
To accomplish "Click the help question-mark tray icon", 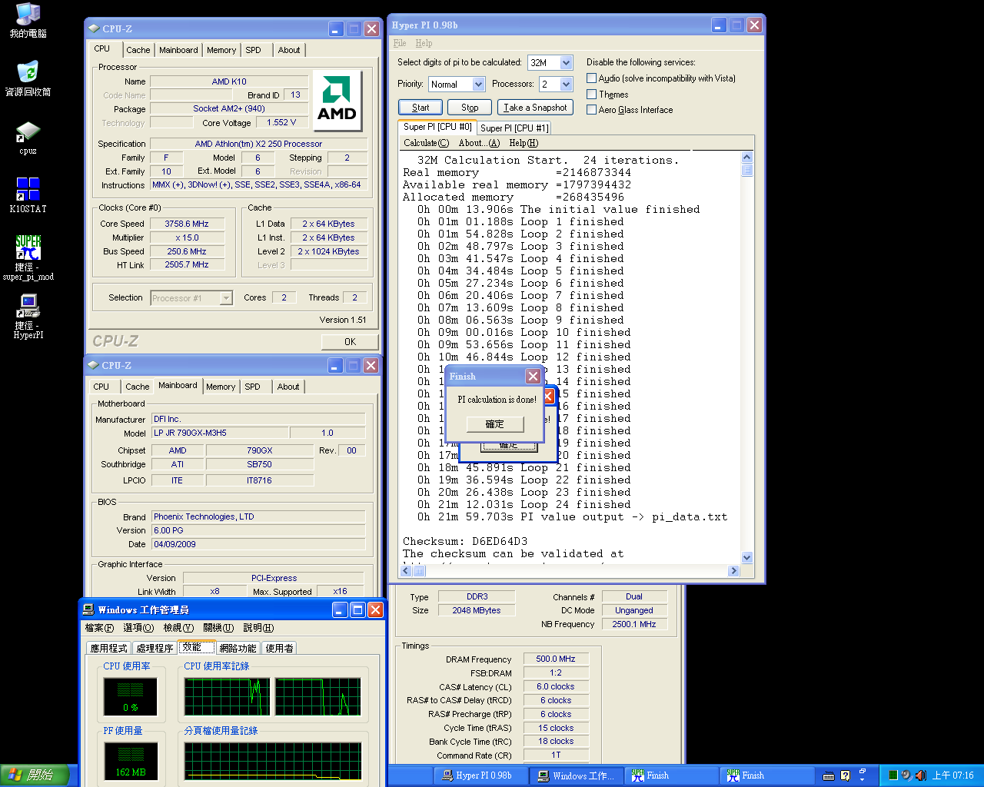I will [845, 775].
